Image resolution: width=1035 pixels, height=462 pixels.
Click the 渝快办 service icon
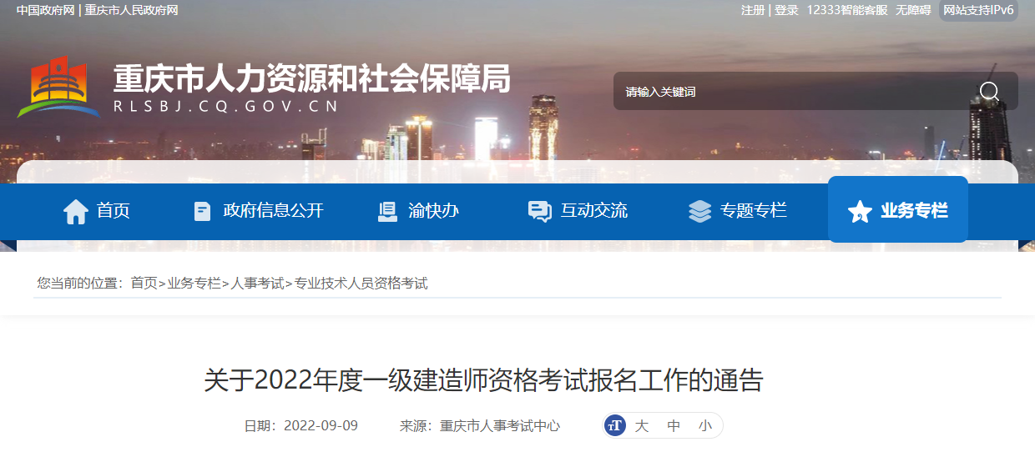(387, 211)
